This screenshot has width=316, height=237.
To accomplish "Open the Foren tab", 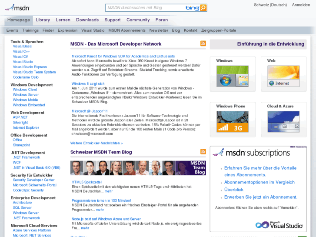I will click(161, 20).
